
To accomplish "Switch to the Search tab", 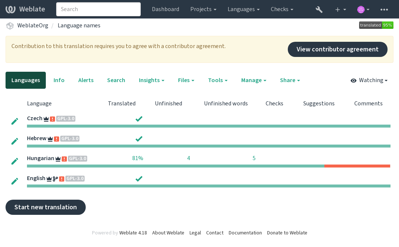I will tap(116, 80).
